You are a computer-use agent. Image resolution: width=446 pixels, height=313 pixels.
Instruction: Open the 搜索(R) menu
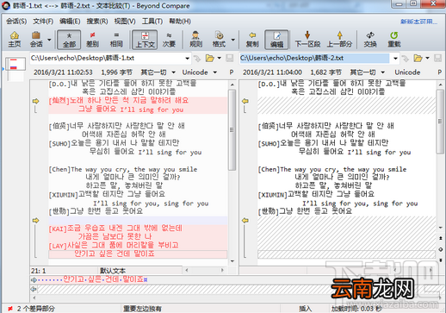(97, 22)
